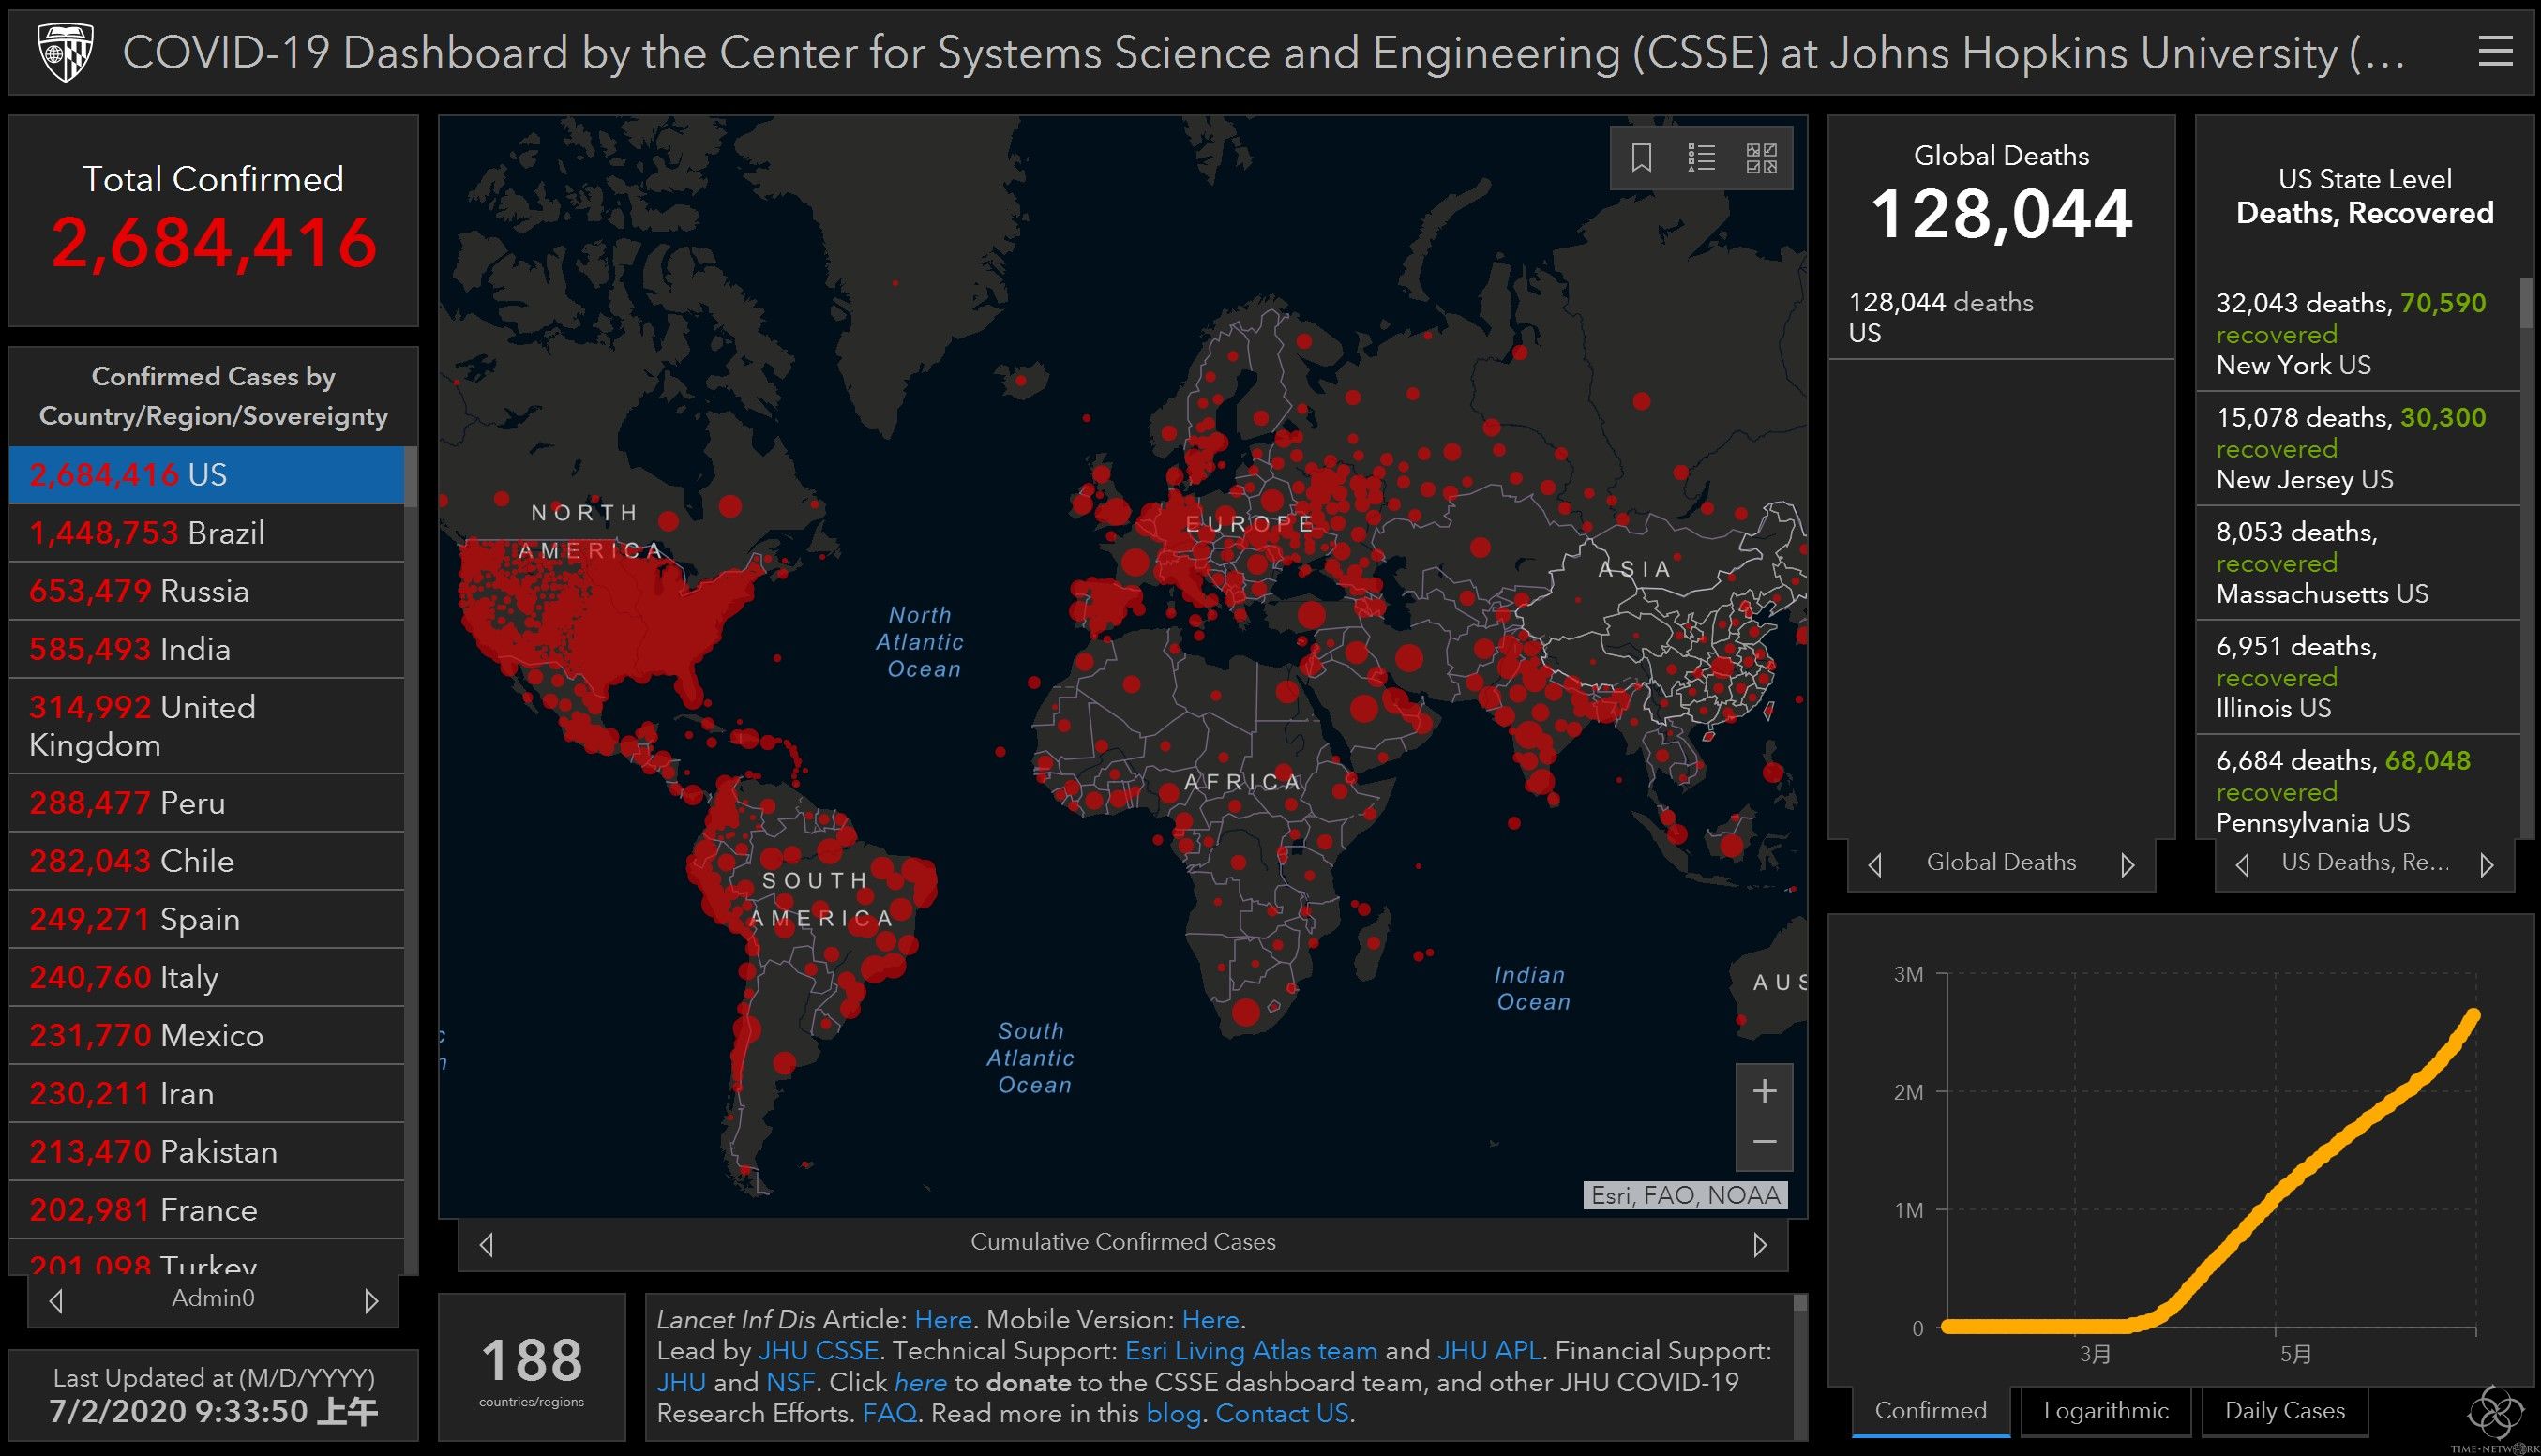Screen dimensions: 2541x1456
Task: Open the Lancet article Here link
Action: [942, 1320]
